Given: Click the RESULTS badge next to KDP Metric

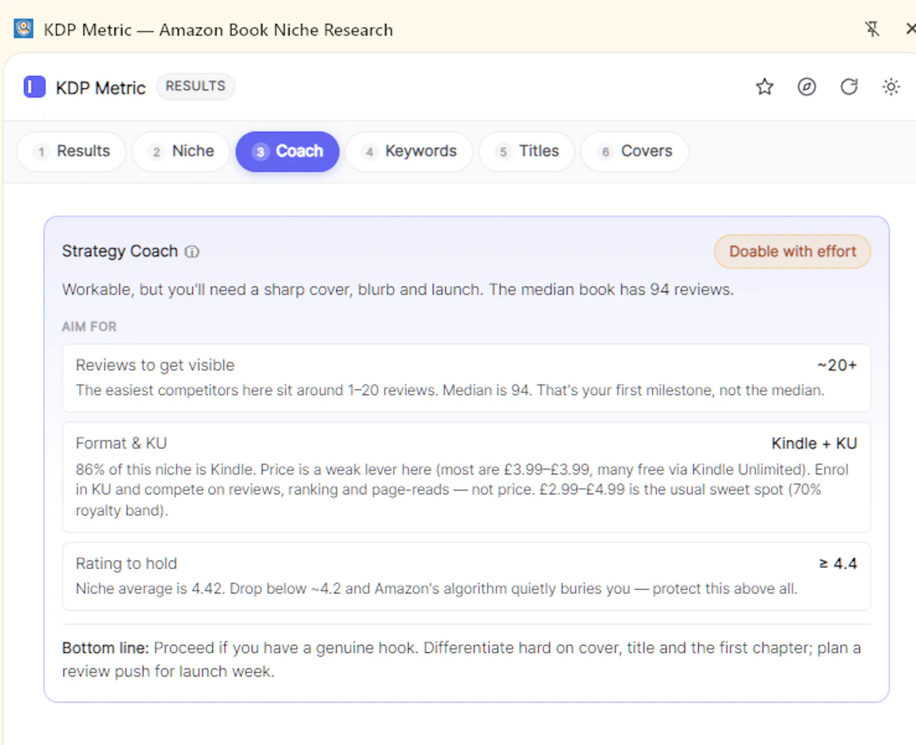Looking at the screenshot, I should [195, 86].
